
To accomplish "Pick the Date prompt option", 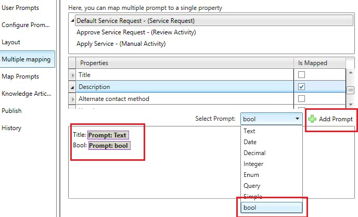I will point(250,142).
